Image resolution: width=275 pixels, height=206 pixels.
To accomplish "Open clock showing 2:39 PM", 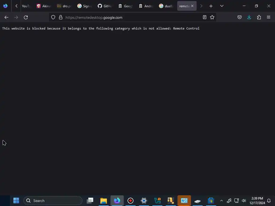I will click(257, 201).
